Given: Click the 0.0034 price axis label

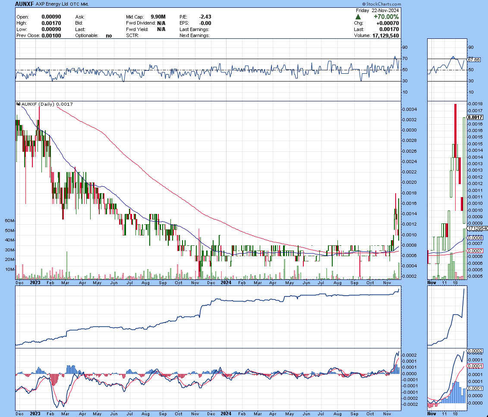Looking at the screenshot, I should pyautogui.click(x=409, y=110).
